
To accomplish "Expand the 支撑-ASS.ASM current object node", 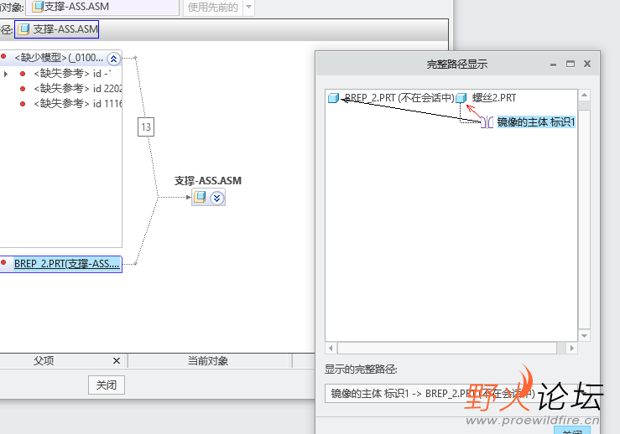I will 216,198.
